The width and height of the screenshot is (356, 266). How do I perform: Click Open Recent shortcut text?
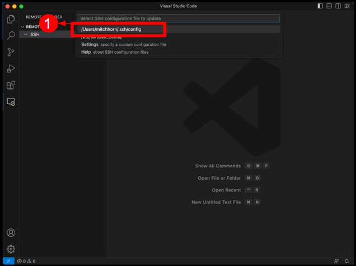(x=226, y=190)
